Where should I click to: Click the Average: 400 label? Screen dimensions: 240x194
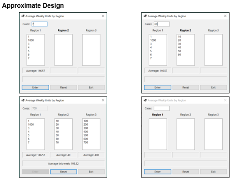pos(91,155)
